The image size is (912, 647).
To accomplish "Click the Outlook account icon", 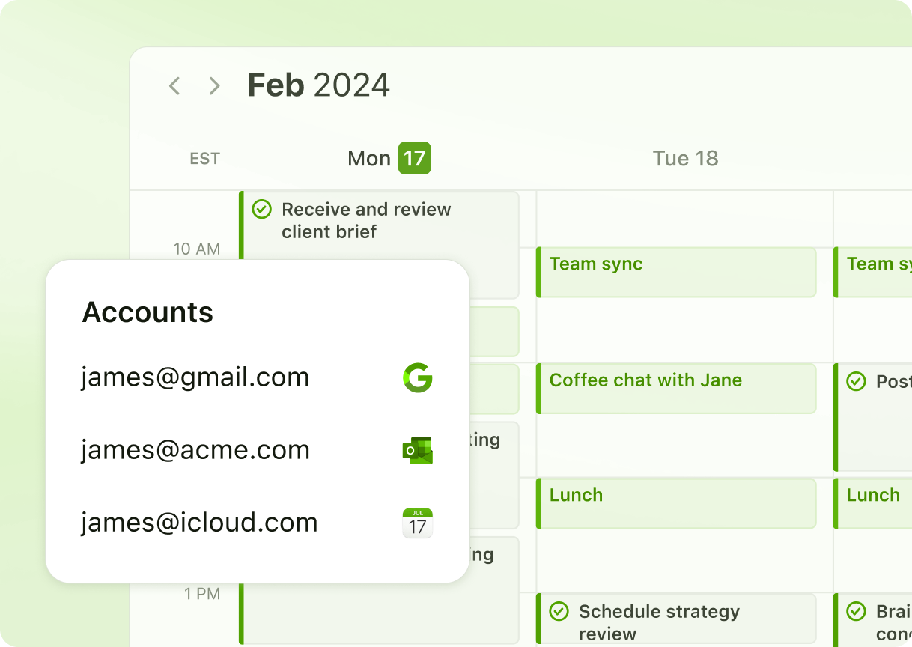I will pos(418,450).
